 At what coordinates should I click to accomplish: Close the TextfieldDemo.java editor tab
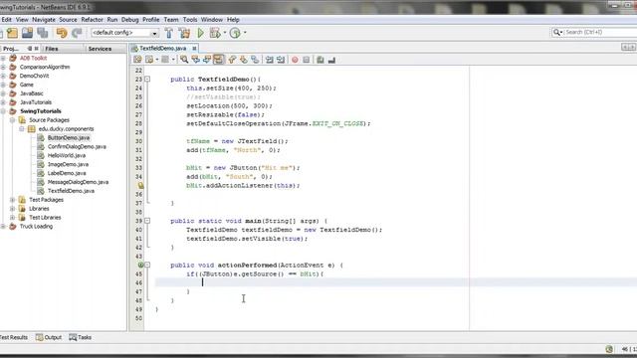coord(194,49)
